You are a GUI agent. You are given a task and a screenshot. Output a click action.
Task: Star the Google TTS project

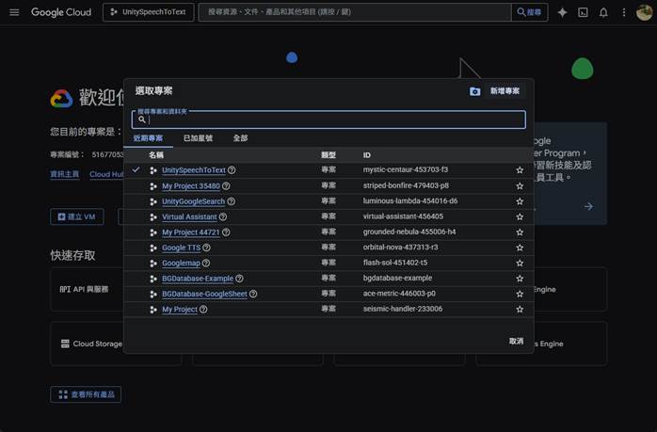[520, 248]
